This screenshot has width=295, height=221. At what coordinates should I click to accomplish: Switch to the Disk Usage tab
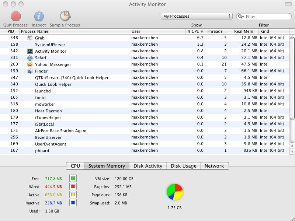click(183, 166)
